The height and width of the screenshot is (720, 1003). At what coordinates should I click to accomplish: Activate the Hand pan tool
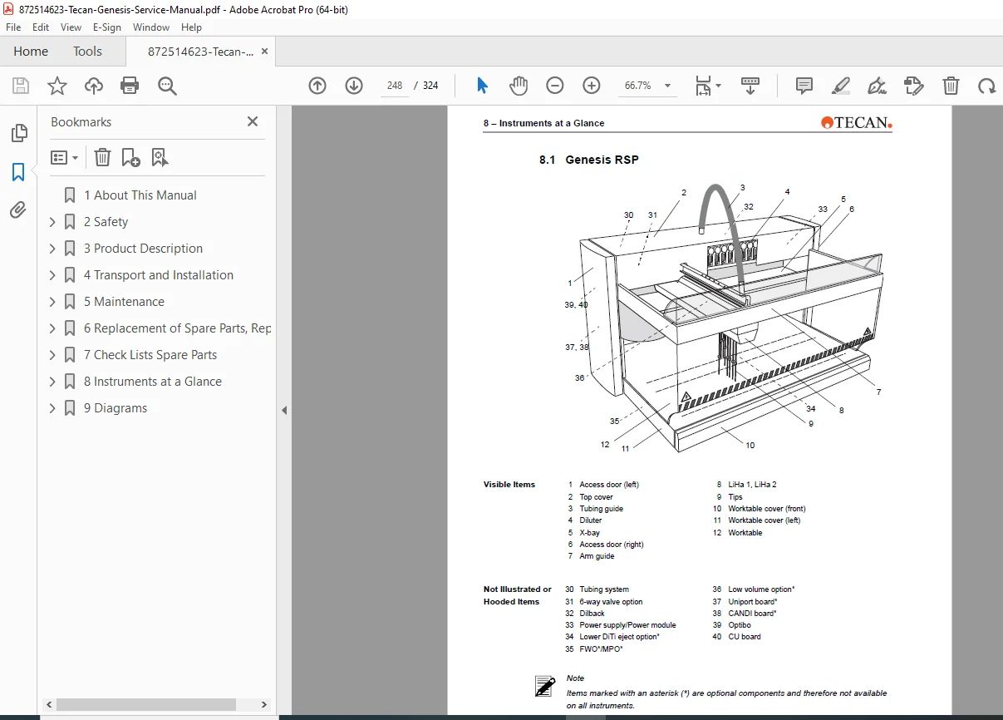[x=519, y=86]
